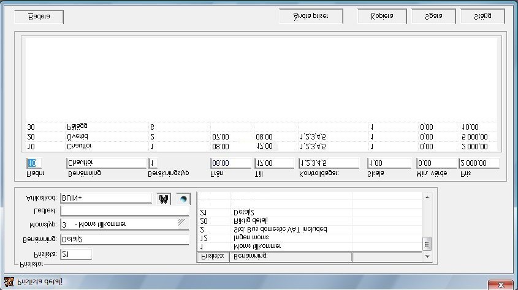
Task: Select price list row 21 Detalj2
Action: click(x=310, y=212)
